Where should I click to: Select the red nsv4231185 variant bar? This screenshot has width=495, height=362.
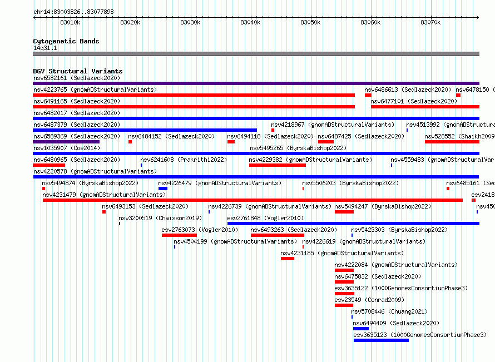tap(288, 259)
